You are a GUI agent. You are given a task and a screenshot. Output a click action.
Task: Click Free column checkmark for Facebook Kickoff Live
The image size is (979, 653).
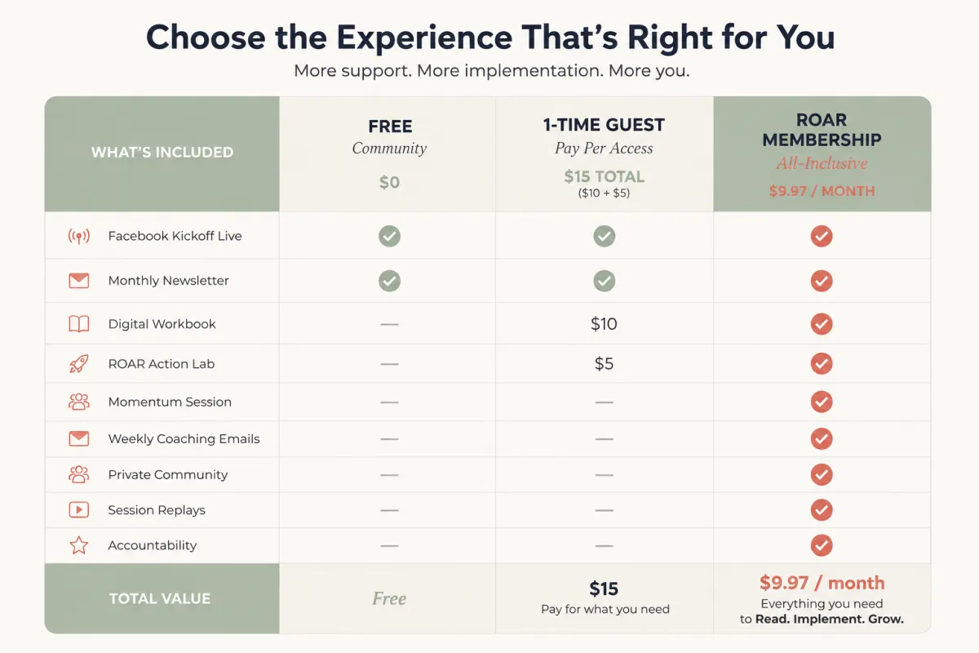pyautogui.click(x=390, y=237)
